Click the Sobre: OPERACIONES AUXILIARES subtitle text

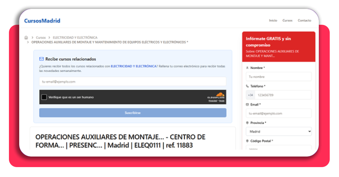pos(272,53)
